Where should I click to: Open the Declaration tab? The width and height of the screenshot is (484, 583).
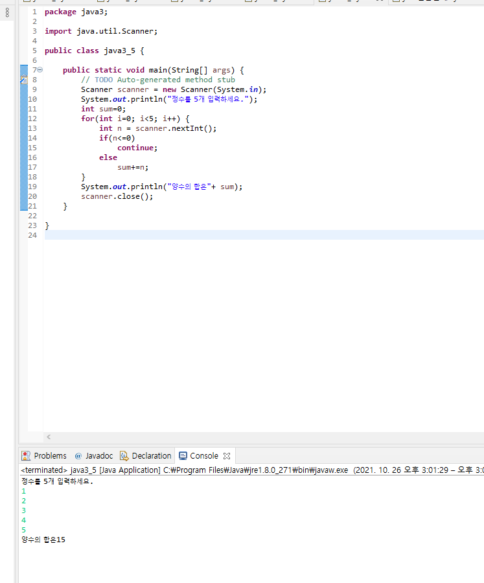[146, 456]
